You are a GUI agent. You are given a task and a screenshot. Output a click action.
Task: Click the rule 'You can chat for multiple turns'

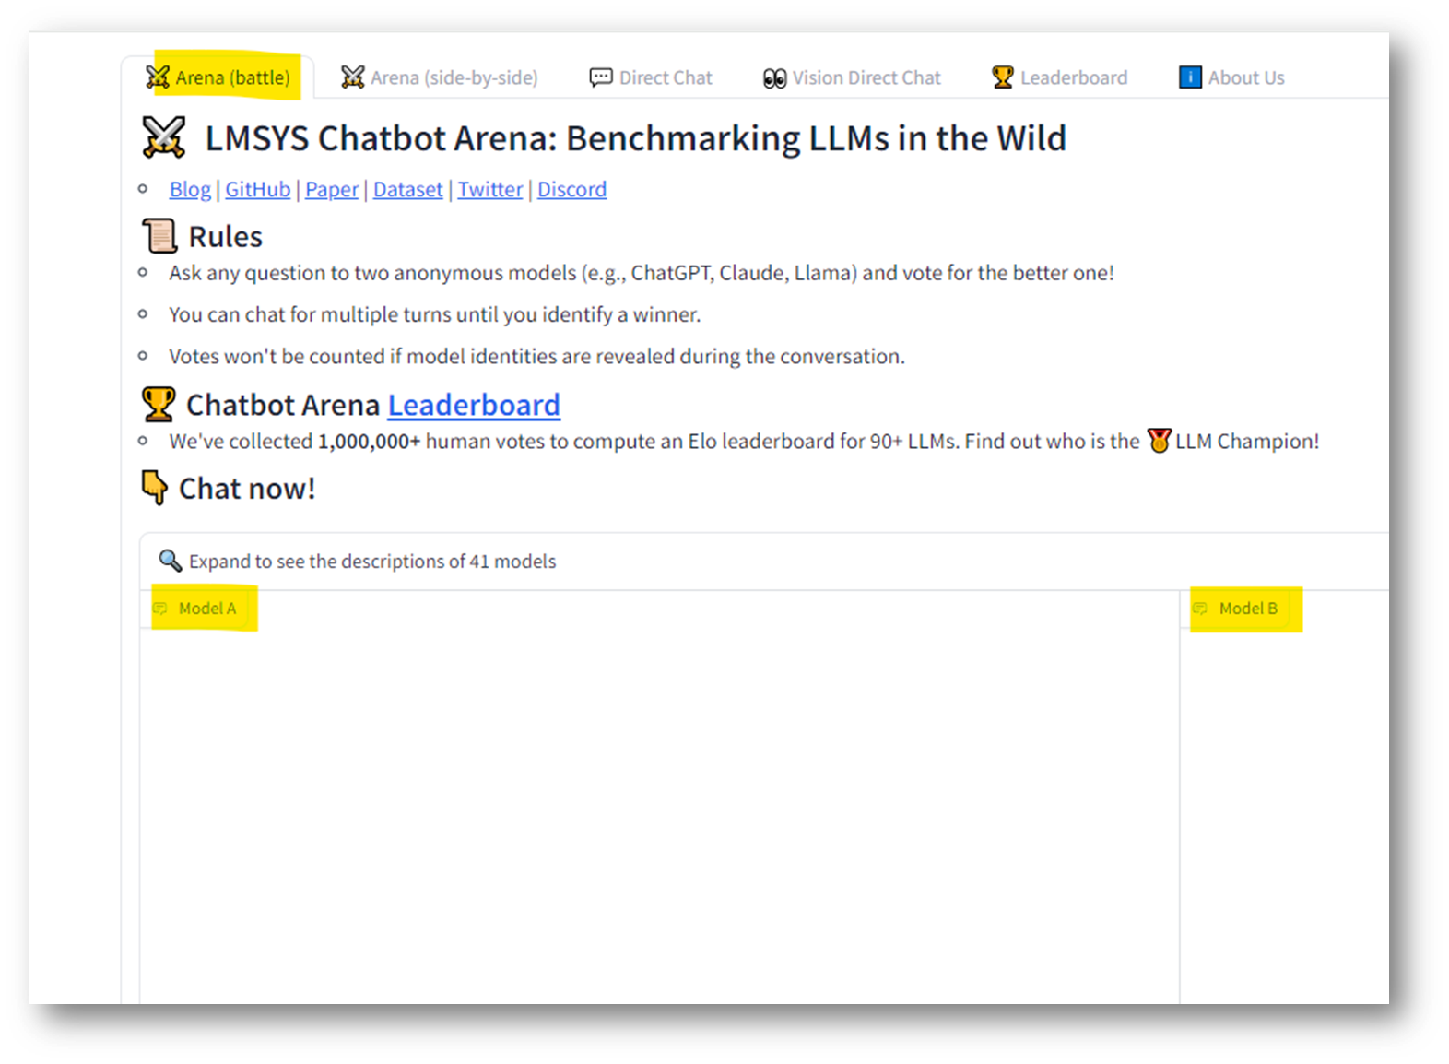tap(435, 314)
